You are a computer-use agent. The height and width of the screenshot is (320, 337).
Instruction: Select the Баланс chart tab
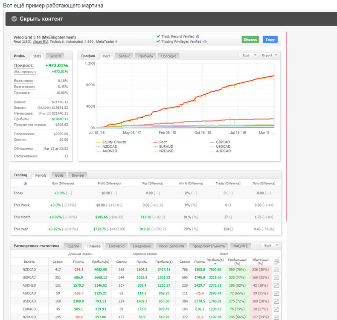click(x=124, y=56)
